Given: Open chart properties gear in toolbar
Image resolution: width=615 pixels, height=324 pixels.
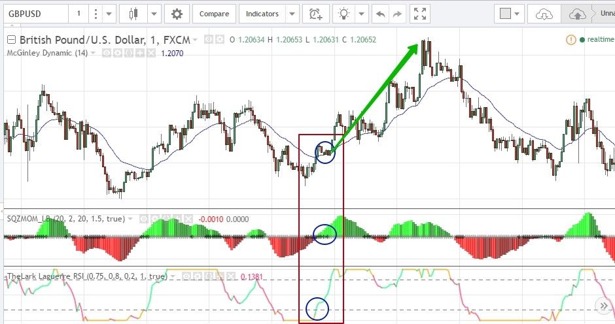Looking at the screenshot, I should click(x=177, y=14).
